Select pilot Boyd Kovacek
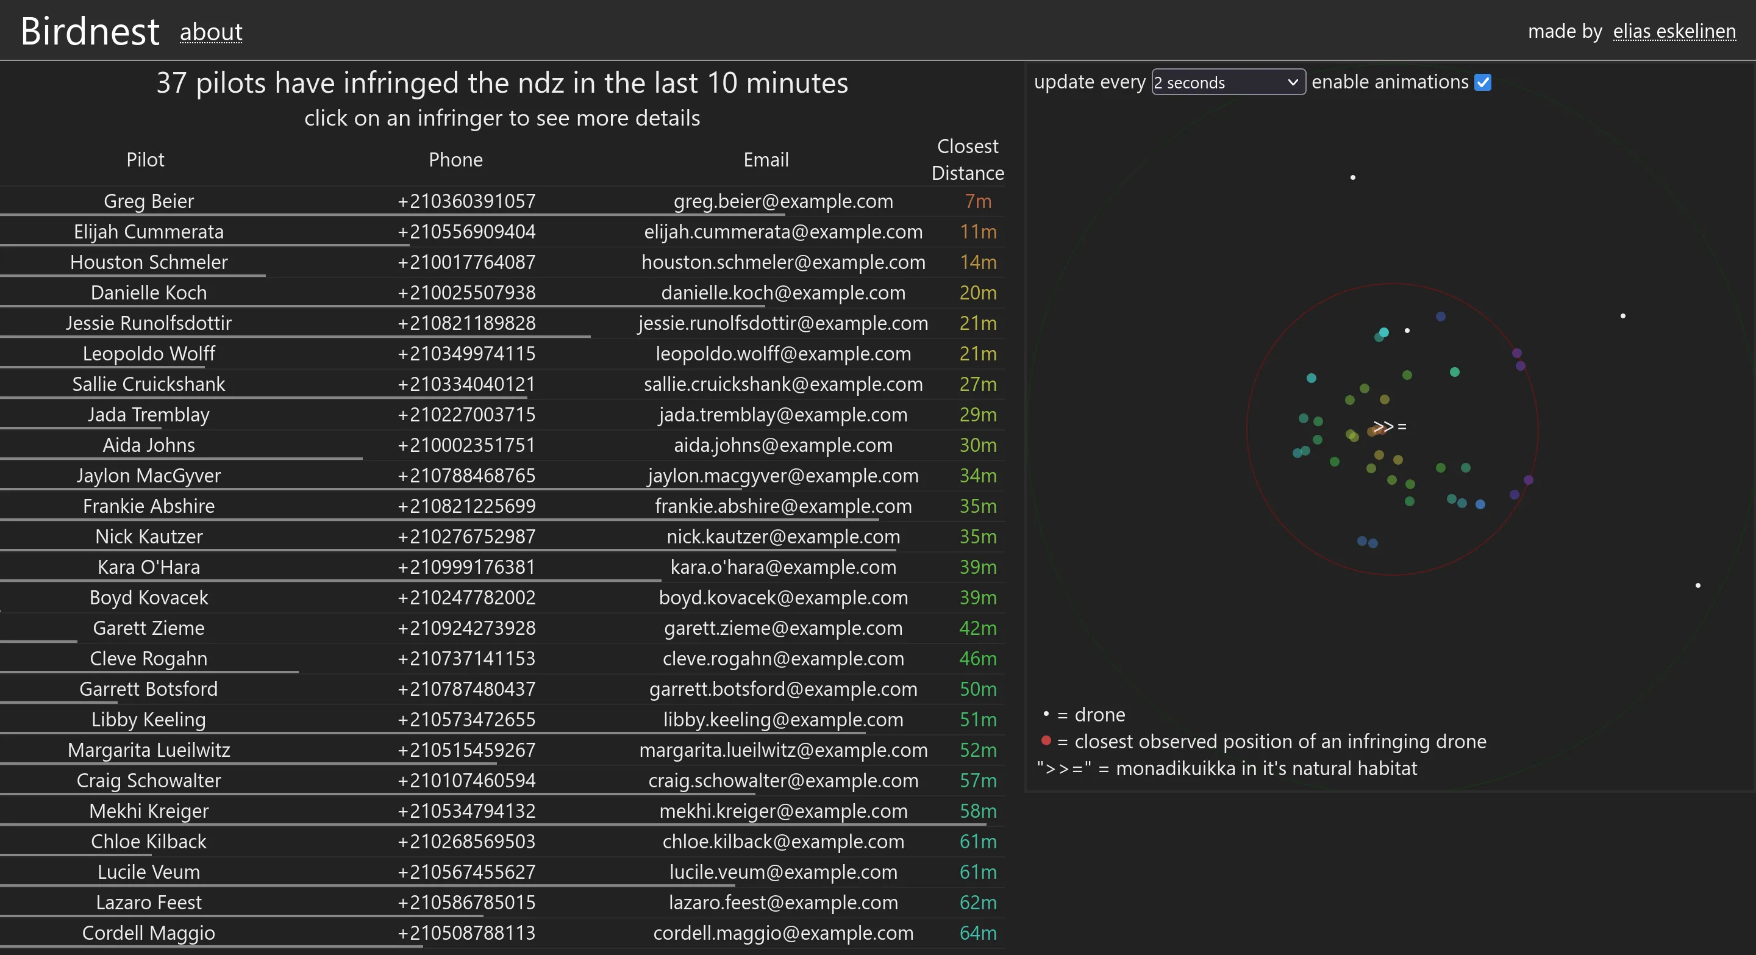The height and width of the screenshot is (955, 1756). (x=149, y=598)
